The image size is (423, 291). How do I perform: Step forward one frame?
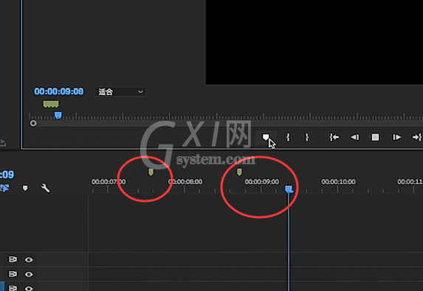(396, 137)
